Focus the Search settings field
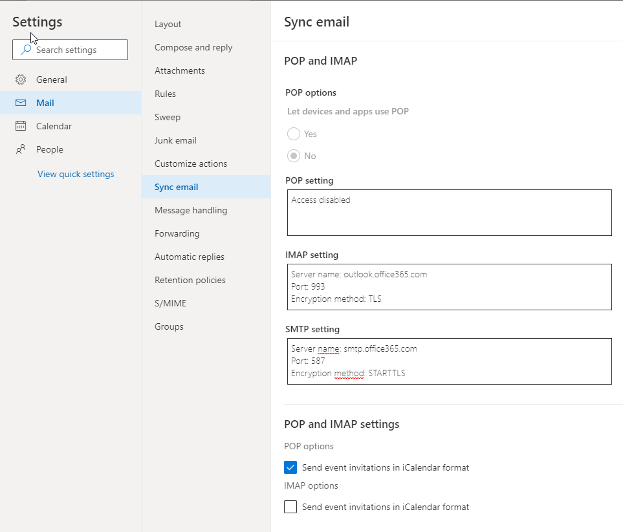623x532 pixels. click(70, 50)
